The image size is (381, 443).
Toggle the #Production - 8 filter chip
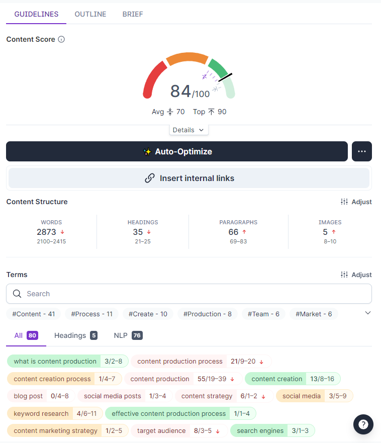pos(207,314)
